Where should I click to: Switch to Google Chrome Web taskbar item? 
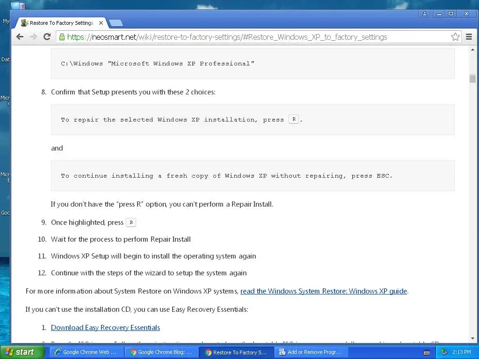[x=86, y=352]
